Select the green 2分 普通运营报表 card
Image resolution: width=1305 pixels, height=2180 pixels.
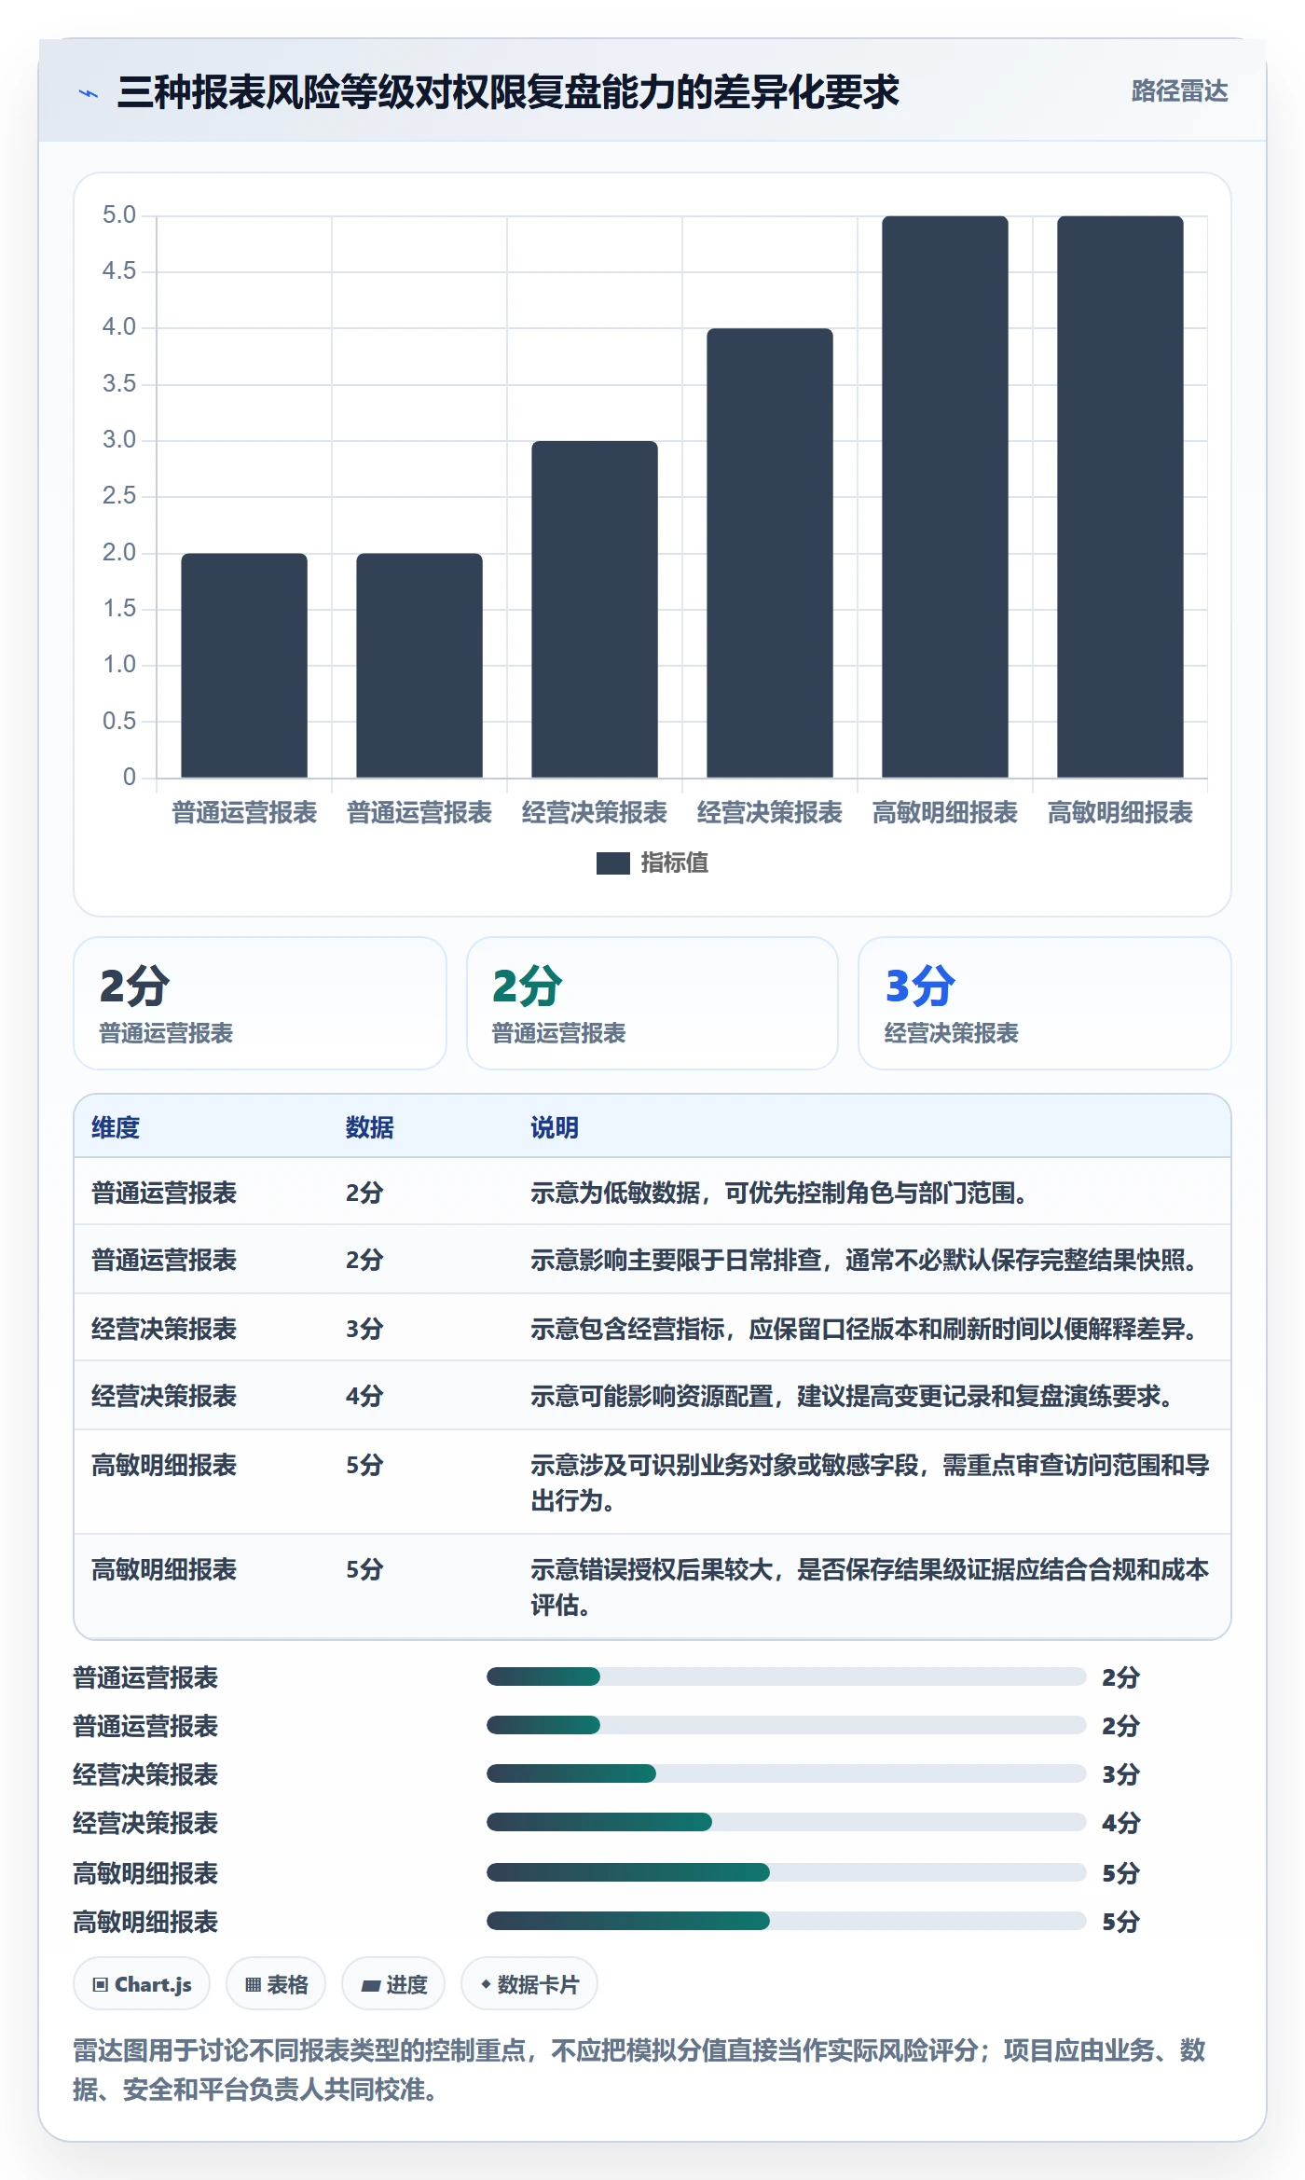pyautogui.click(x=652, y=1003)
